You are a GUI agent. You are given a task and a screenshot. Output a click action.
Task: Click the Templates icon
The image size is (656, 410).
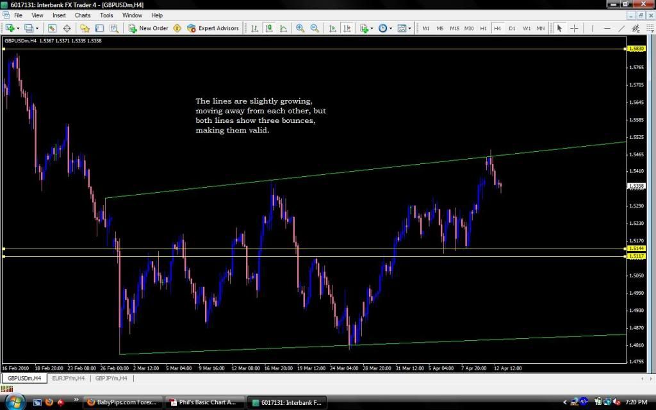click(x=402, y=28)
